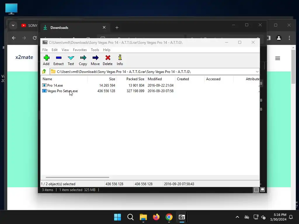Open Chrome three-dot menu
Viewport: 299px width, 224px height.
pos(289,38)
